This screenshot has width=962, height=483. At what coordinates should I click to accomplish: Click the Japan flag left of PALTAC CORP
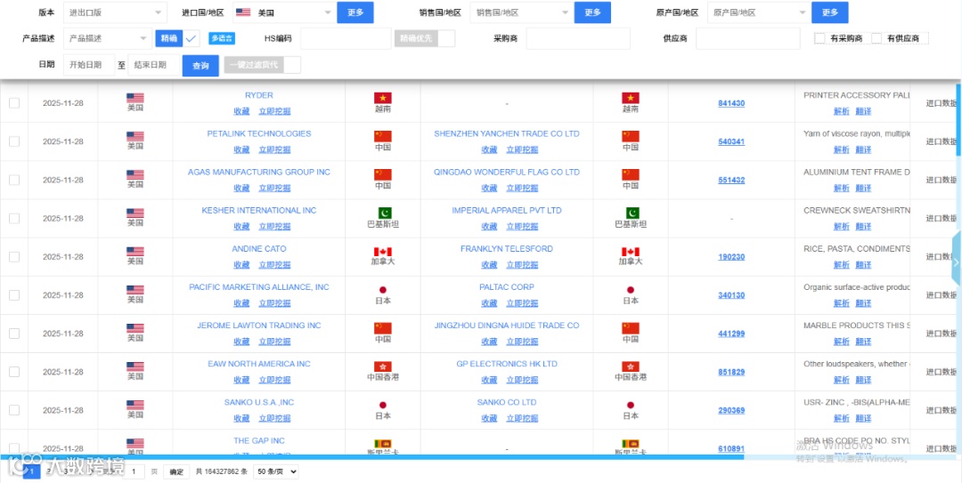click(383, 290)
